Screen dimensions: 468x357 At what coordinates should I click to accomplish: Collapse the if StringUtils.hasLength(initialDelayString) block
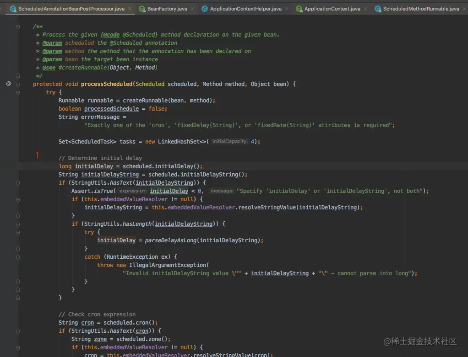click(18, 224)
